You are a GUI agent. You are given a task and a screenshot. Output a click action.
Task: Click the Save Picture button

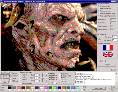pos(14,76)
